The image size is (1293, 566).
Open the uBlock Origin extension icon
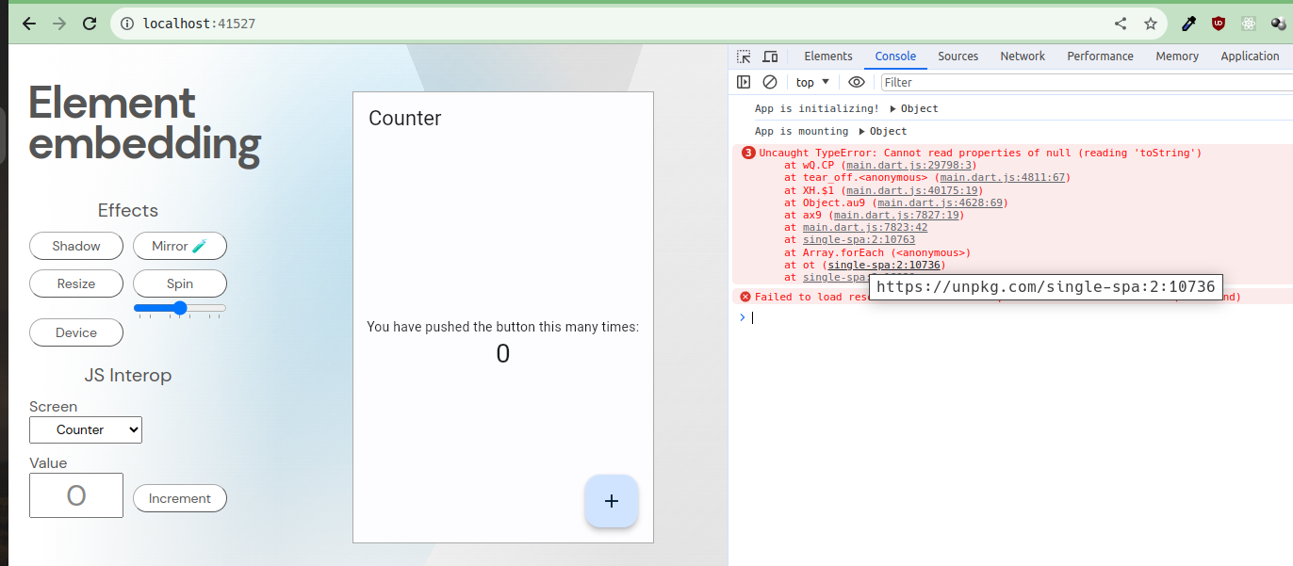(1218, 24)
